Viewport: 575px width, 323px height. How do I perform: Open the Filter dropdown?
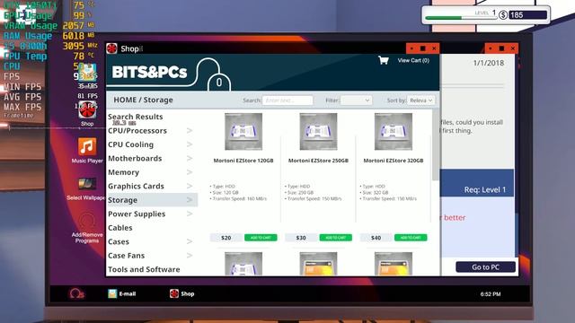(x=356, y=100)
